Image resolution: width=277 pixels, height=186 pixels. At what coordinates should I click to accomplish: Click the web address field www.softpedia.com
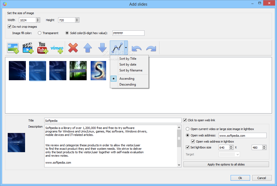242,135
